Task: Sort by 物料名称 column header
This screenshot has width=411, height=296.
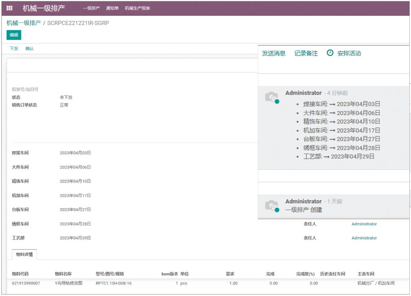Action: pyautogui.click(x=63, y=274)
